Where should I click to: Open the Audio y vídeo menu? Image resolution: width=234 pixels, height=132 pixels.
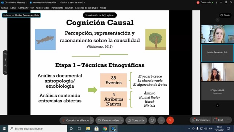click(42, 8)
